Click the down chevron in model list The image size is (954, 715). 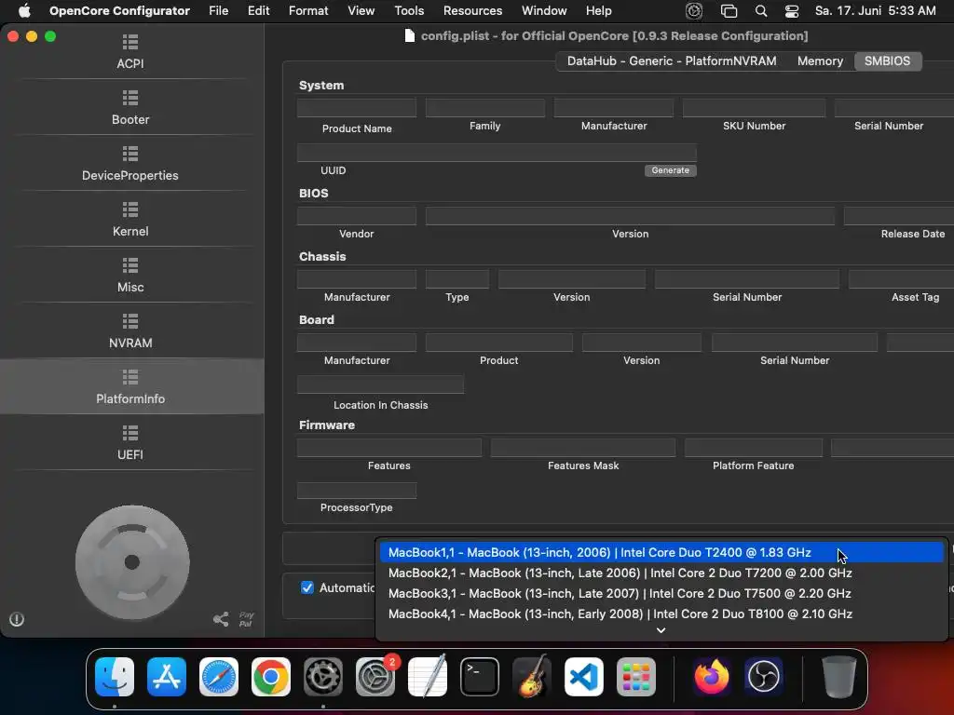[661, 630]
